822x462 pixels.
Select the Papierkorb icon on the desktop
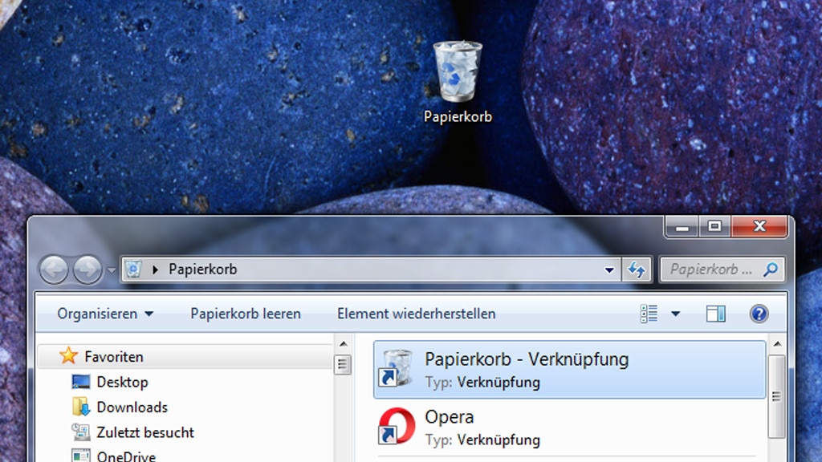458,83
